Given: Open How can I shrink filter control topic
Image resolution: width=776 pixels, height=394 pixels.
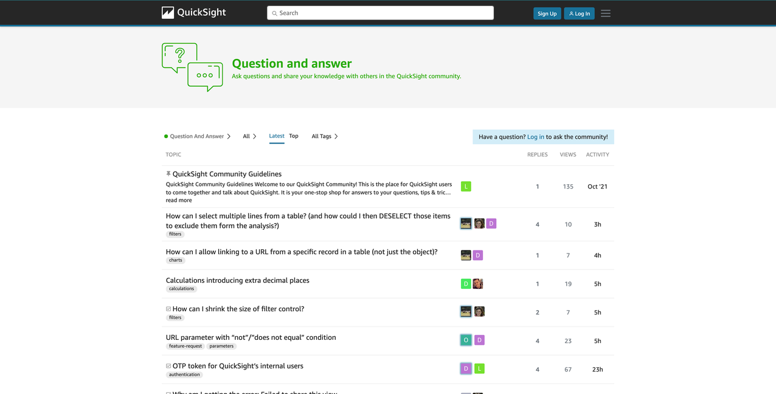Looking at the screenshot, I should coord(238,309).
